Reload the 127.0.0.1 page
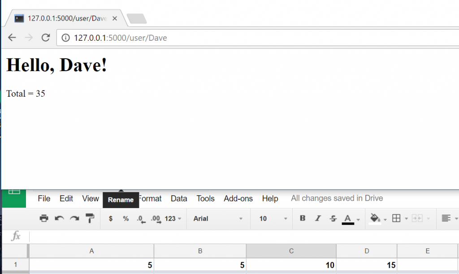 (45, 38)
